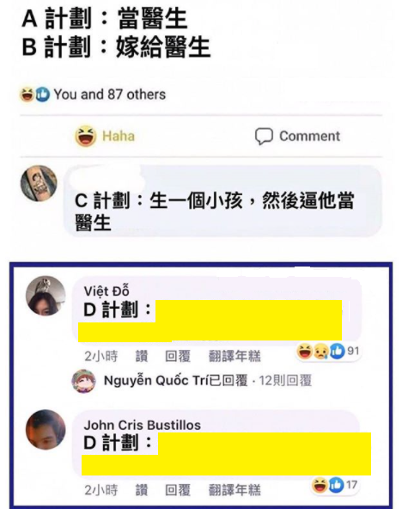Click 翻譯年糕 under John Cris Bustillos's comment
The height and width of the screenshot is (509, 402).
[x=234, y=490]
